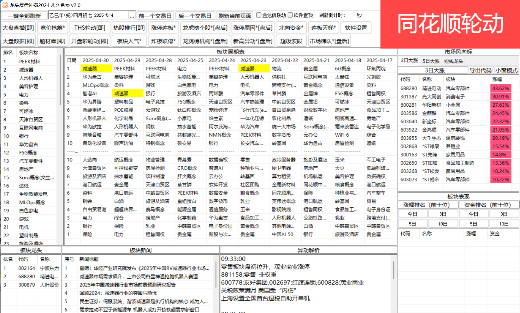Image resolution: width=520 pixels, height=313 pixels.
Task: Click highlighted 减速器 cell under 2025-04-29
Action: (x=128, y=93)
